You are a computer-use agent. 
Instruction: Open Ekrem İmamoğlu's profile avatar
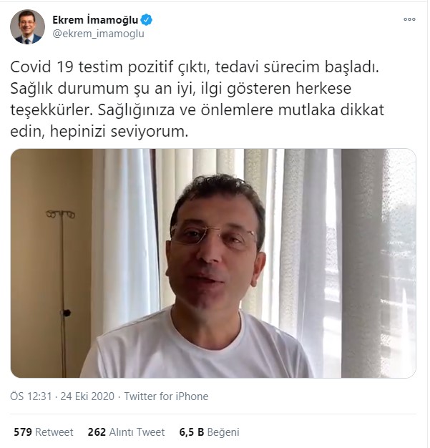coord(27,26)
